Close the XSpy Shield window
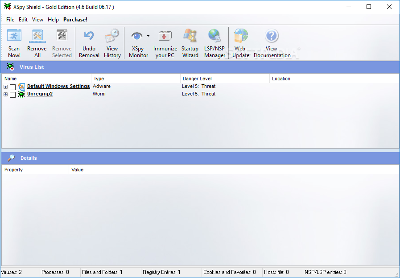The height and width of the screenshot is (278, 400). click(389, 7)
